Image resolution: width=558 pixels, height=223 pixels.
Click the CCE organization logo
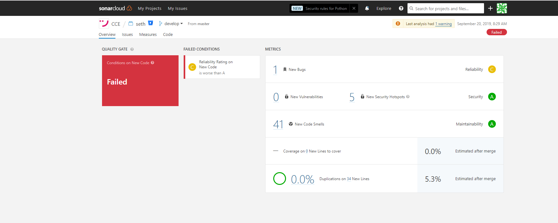tap(104, 24)
